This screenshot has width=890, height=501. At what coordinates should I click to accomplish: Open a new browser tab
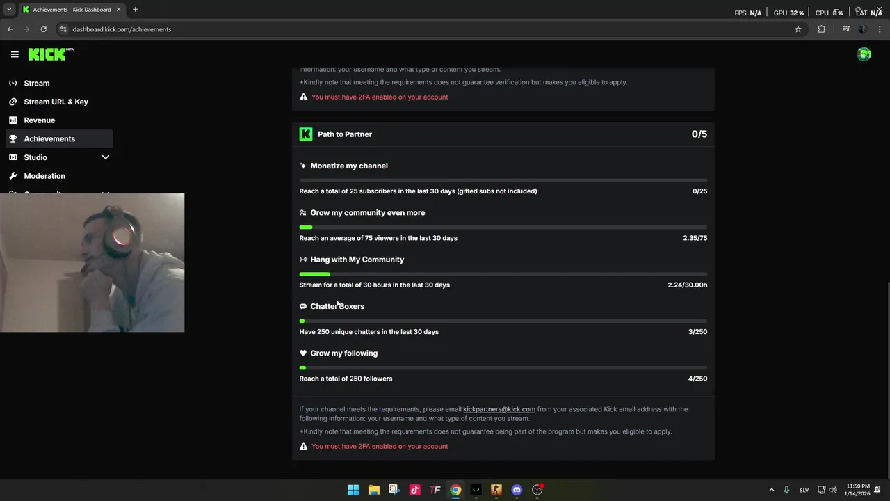[135, 10]
